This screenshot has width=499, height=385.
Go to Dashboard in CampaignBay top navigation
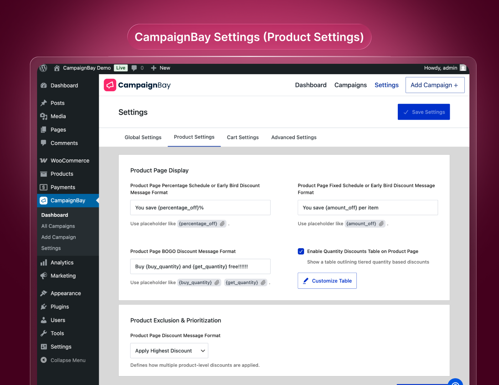(x=311, y=85)
